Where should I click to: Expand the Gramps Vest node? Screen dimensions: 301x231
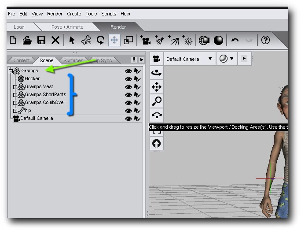[x=15, y=87]
